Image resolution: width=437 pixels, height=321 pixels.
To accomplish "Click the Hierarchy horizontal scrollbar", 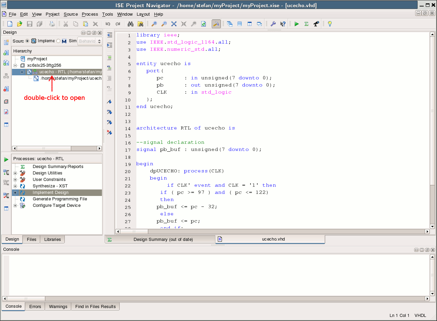I will click(x=44, y=149).
